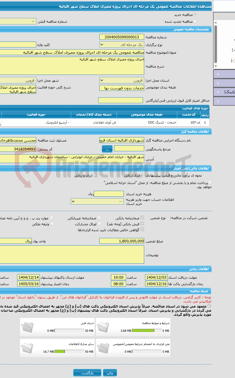Viewport: 235px width, 378px height.
Task: Open the استان محل اجرا dropdown
Action: click(122, 80)
